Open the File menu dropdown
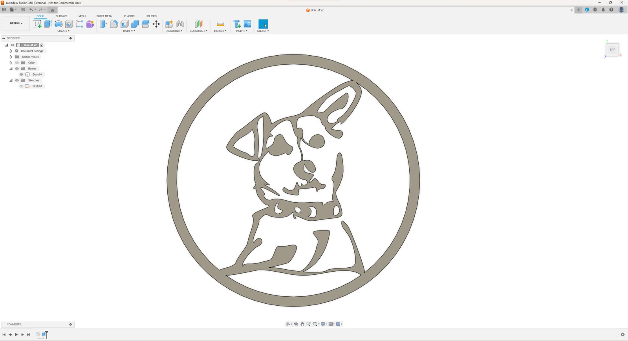Viewport: 628px width, 341px height. 13,10
